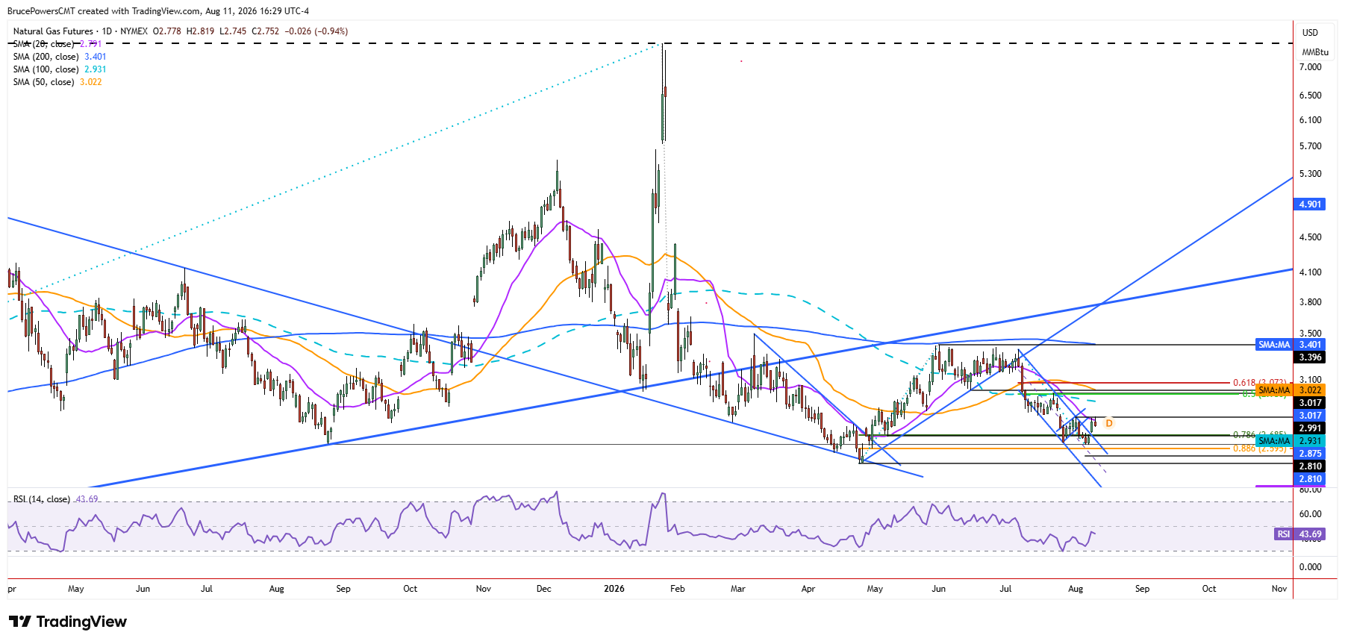Click the blue 3.017 price label

tap(1310, 416)
